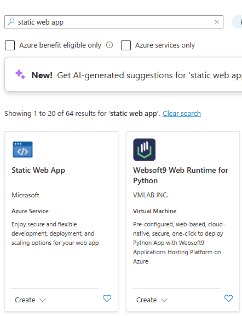Click the Static Web App product icon

[22, 150]
